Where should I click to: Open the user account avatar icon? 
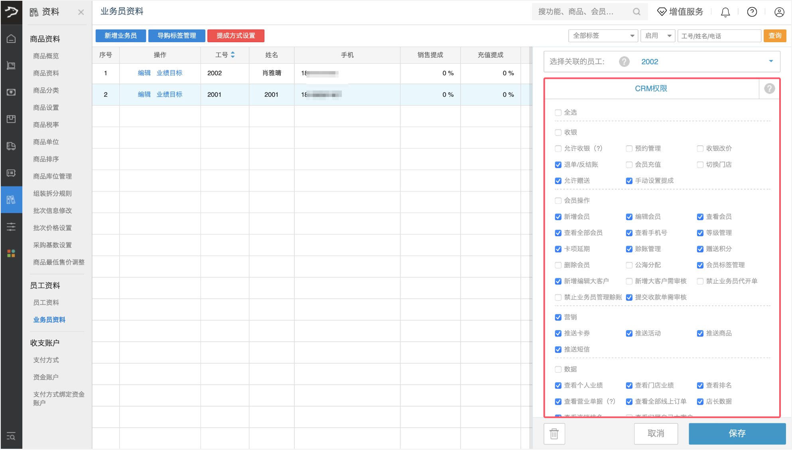click(779, 12)
